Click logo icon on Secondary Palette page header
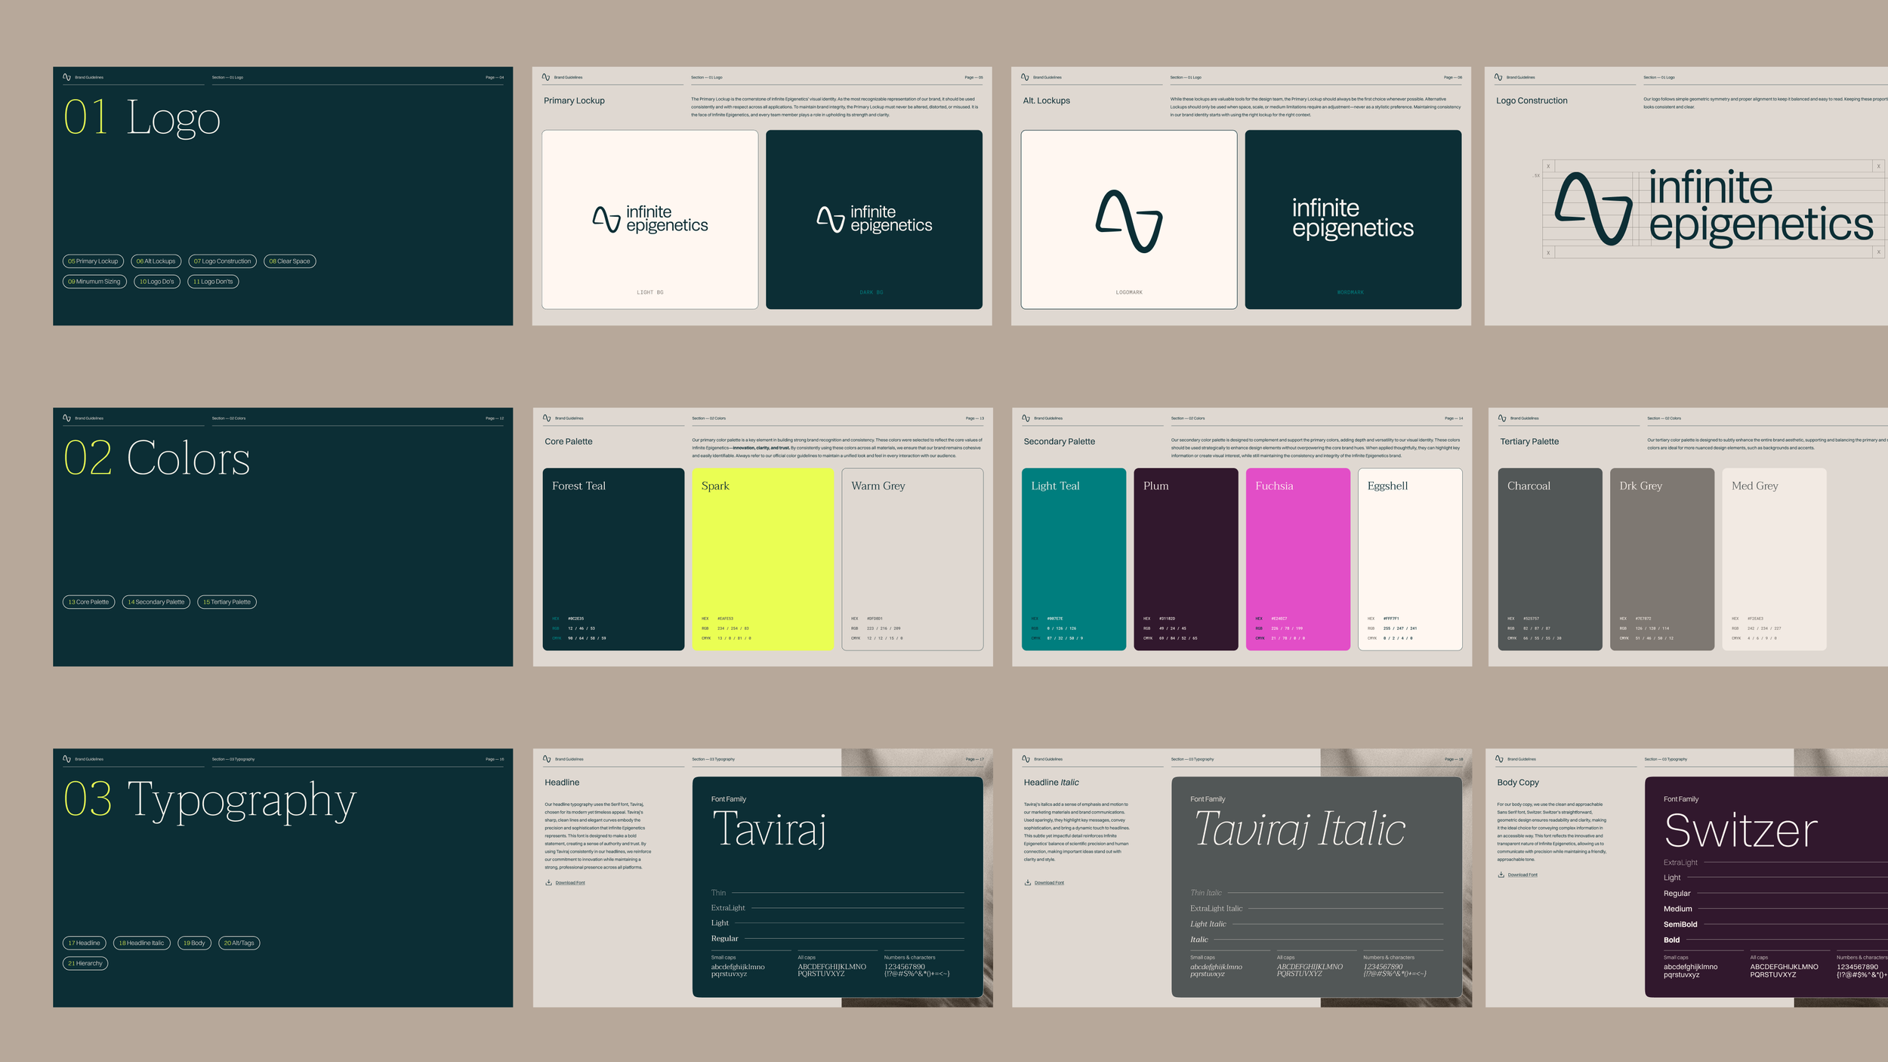 [x=1026, y=418]
